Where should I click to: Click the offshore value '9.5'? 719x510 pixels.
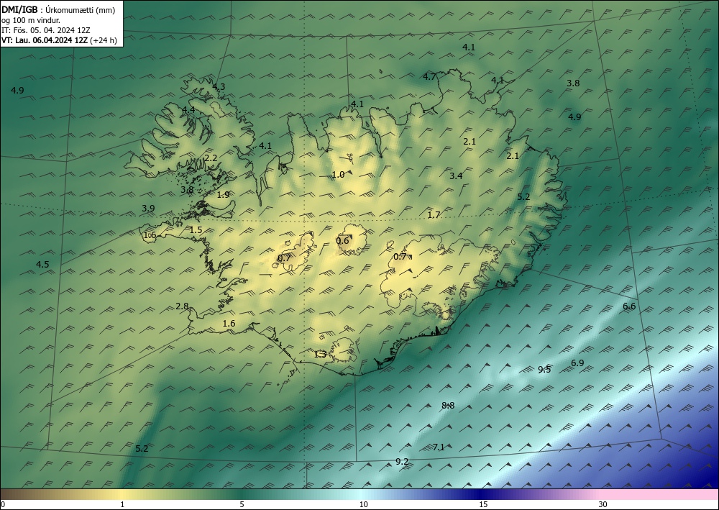[x=544, y=370]
